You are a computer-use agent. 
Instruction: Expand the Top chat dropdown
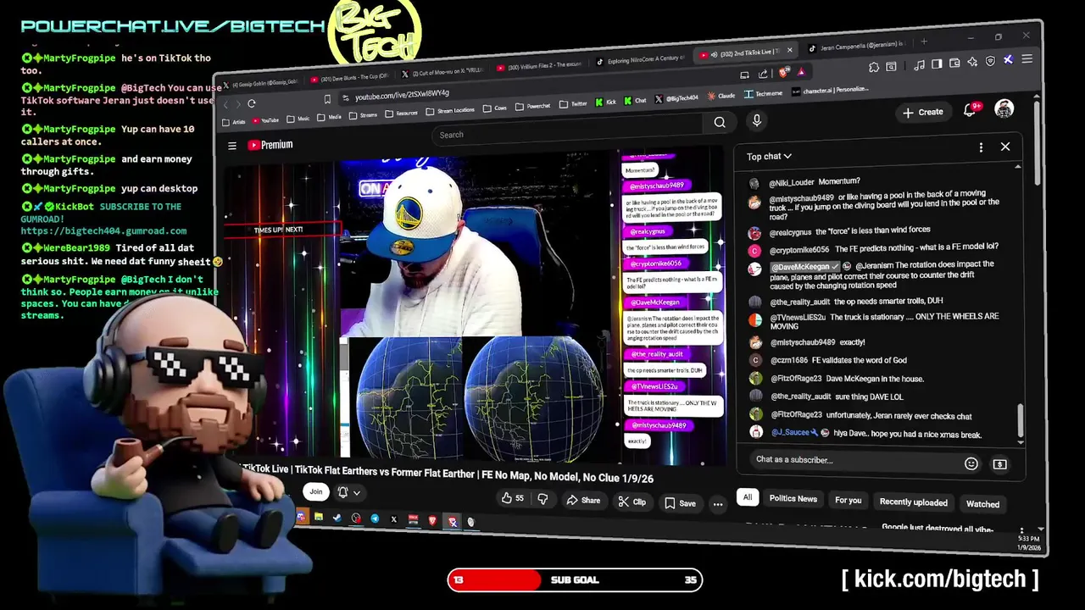[769, 156]
